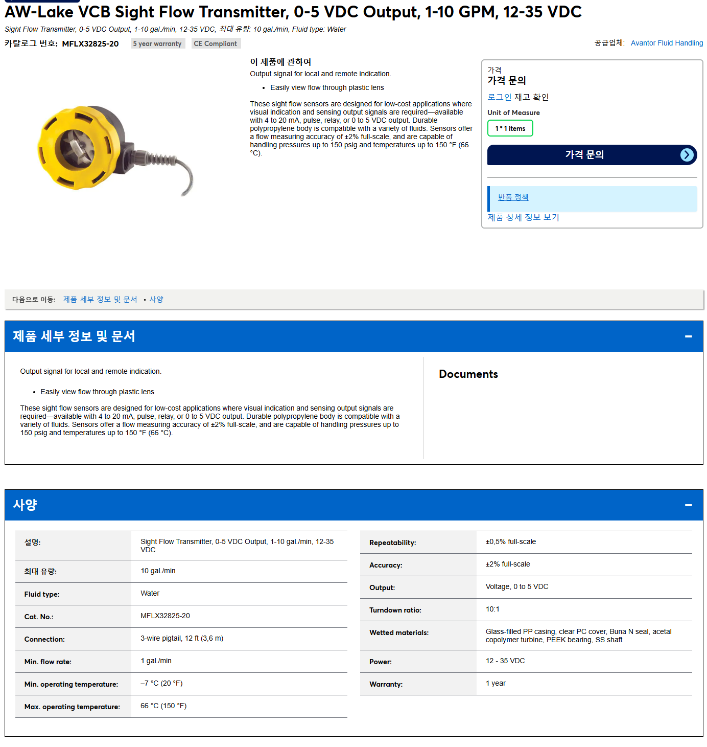
Task: Click the 5 year warranty badge
Action: pos(157,43)
